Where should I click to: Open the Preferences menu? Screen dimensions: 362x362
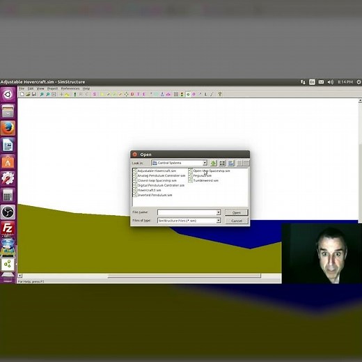(x=70, y=88)
